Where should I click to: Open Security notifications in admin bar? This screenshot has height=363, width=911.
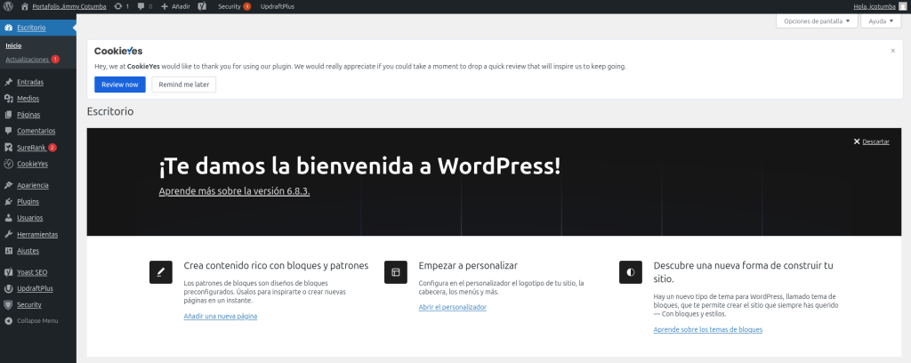(x=233, y=6)
